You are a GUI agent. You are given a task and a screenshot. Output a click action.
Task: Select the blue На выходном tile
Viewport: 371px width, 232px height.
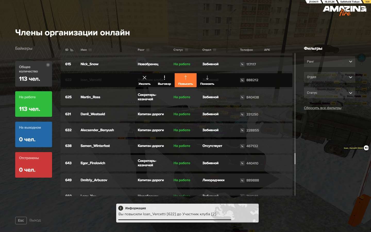pyautogui.click(x=33, y=134)
